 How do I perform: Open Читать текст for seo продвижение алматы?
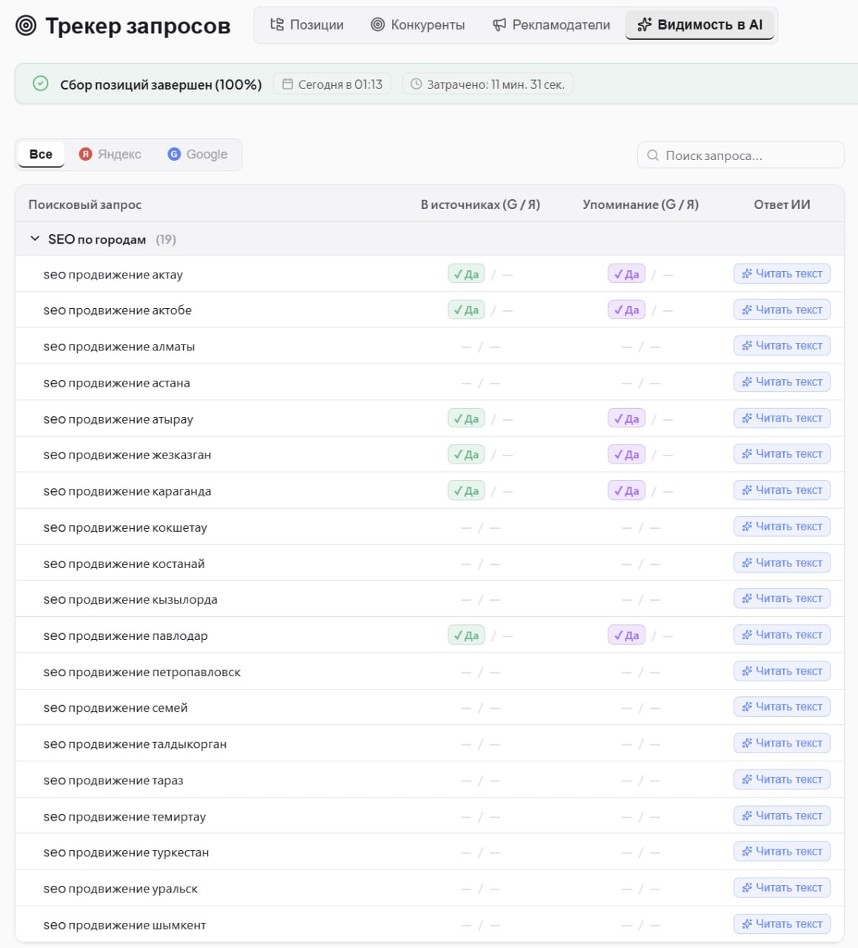(782, 345)
